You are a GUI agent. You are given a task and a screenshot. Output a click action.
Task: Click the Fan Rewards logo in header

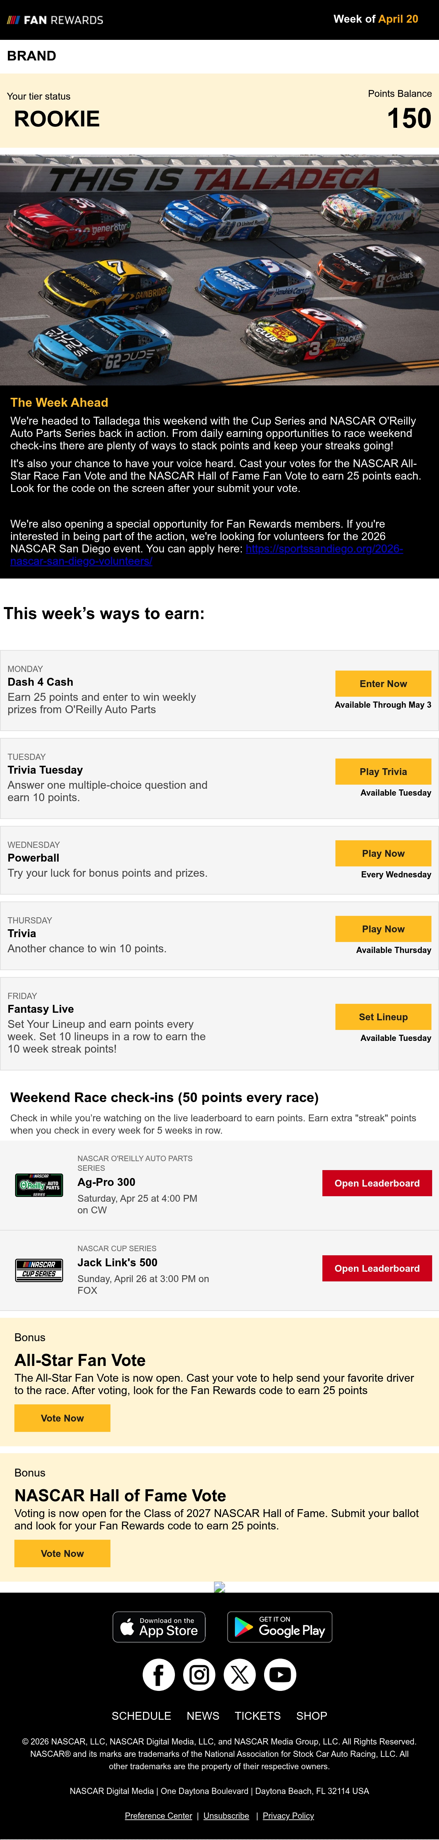55,20
